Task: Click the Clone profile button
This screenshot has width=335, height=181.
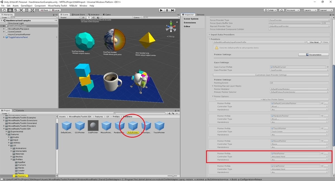Action: (325, 42)
